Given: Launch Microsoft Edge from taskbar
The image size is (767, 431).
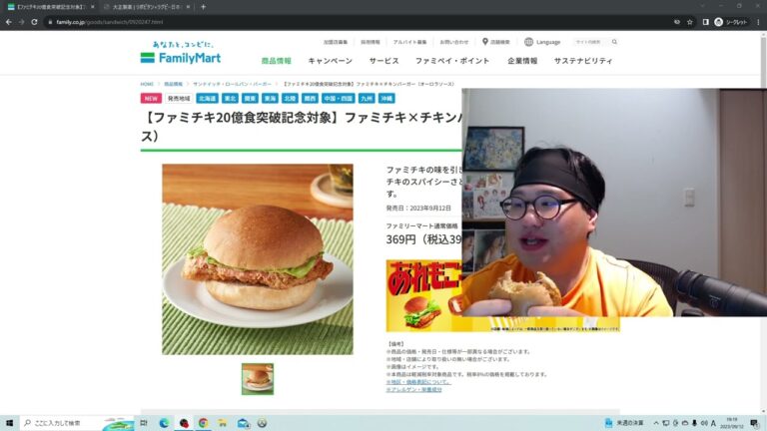Looking at the screenshot, I should coord(164,423).
